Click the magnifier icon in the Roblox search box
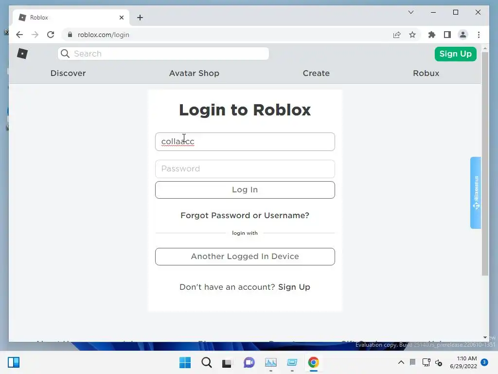Viewport: 498px width, 374px height. click(65, 54)
